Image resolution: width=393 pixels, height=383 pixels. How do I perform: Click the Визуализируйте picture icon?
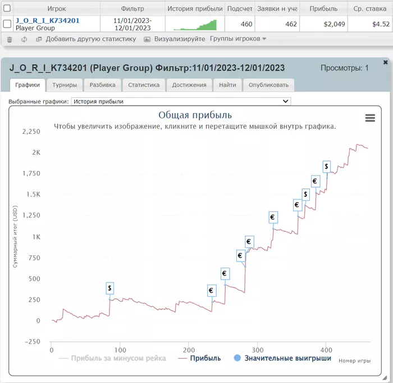point(147,39)
